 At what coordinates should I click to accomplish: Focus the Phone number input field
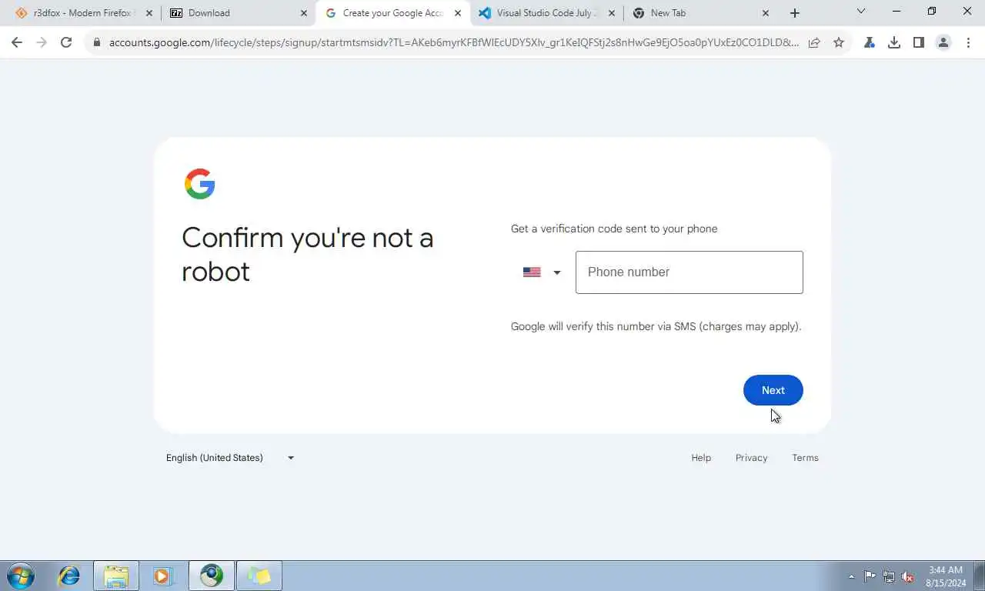point(689,272)
